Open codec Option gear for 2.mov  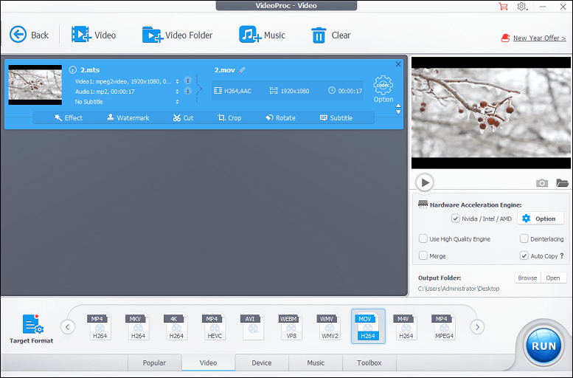383,89
